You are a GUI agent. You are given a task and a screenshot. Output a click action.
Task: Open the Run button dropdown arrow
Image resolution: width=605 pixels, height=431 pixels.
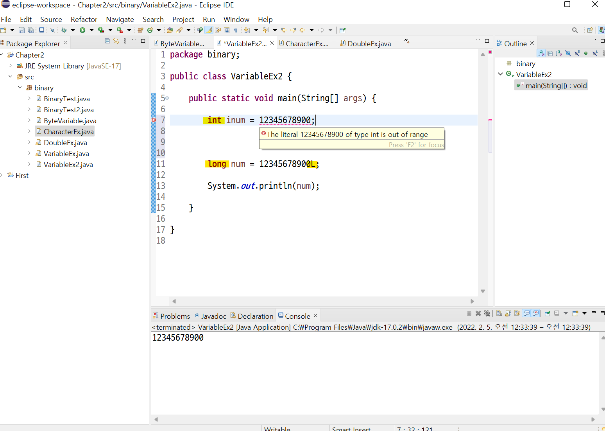pyautogui.click(x=91, y=30)
